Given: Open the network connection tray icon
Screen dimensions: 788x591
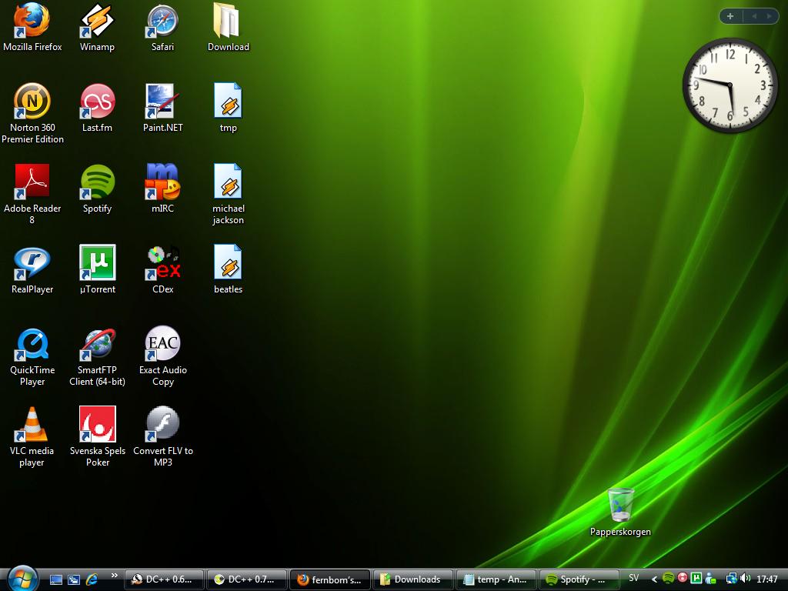Looking at the screenshot, I should (731, 579).
